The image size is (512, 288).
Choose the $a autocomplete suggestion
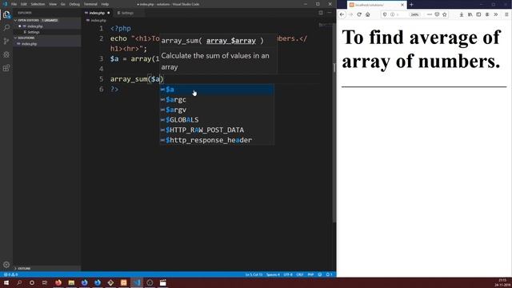point(217,90)
